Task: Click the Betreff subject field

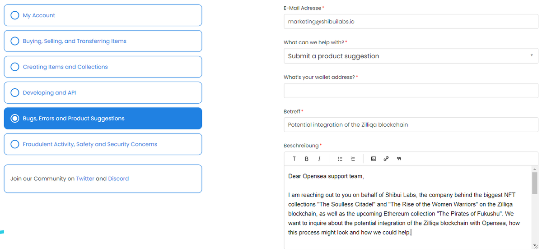Action: click(x=411, y=124)
